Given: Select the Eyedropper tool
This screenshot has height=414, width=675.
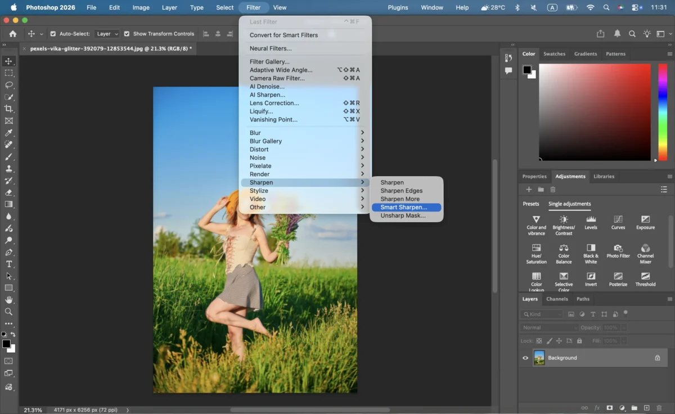Looking at the screenshot, I should pos(9,133).
